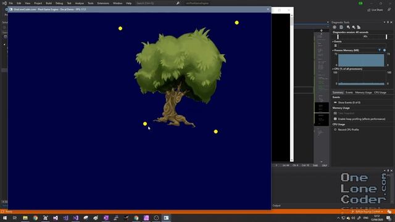Click the search magnifier icon in the menu bar
395x222 pixels.
click(x=178, y=3)
